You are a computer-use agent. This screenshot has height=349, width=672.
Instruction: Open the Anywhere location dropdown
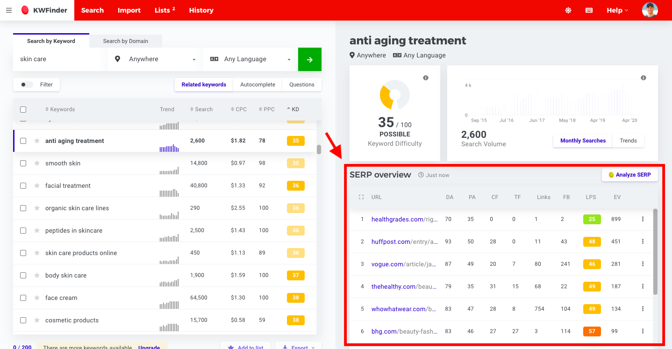155,59
